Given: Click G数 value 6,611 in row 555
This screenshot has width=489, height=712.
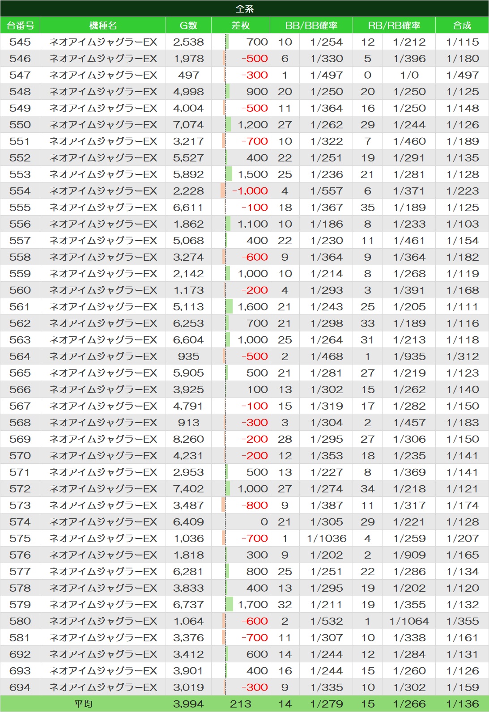Looking at the screenshot, I should 188,208.
